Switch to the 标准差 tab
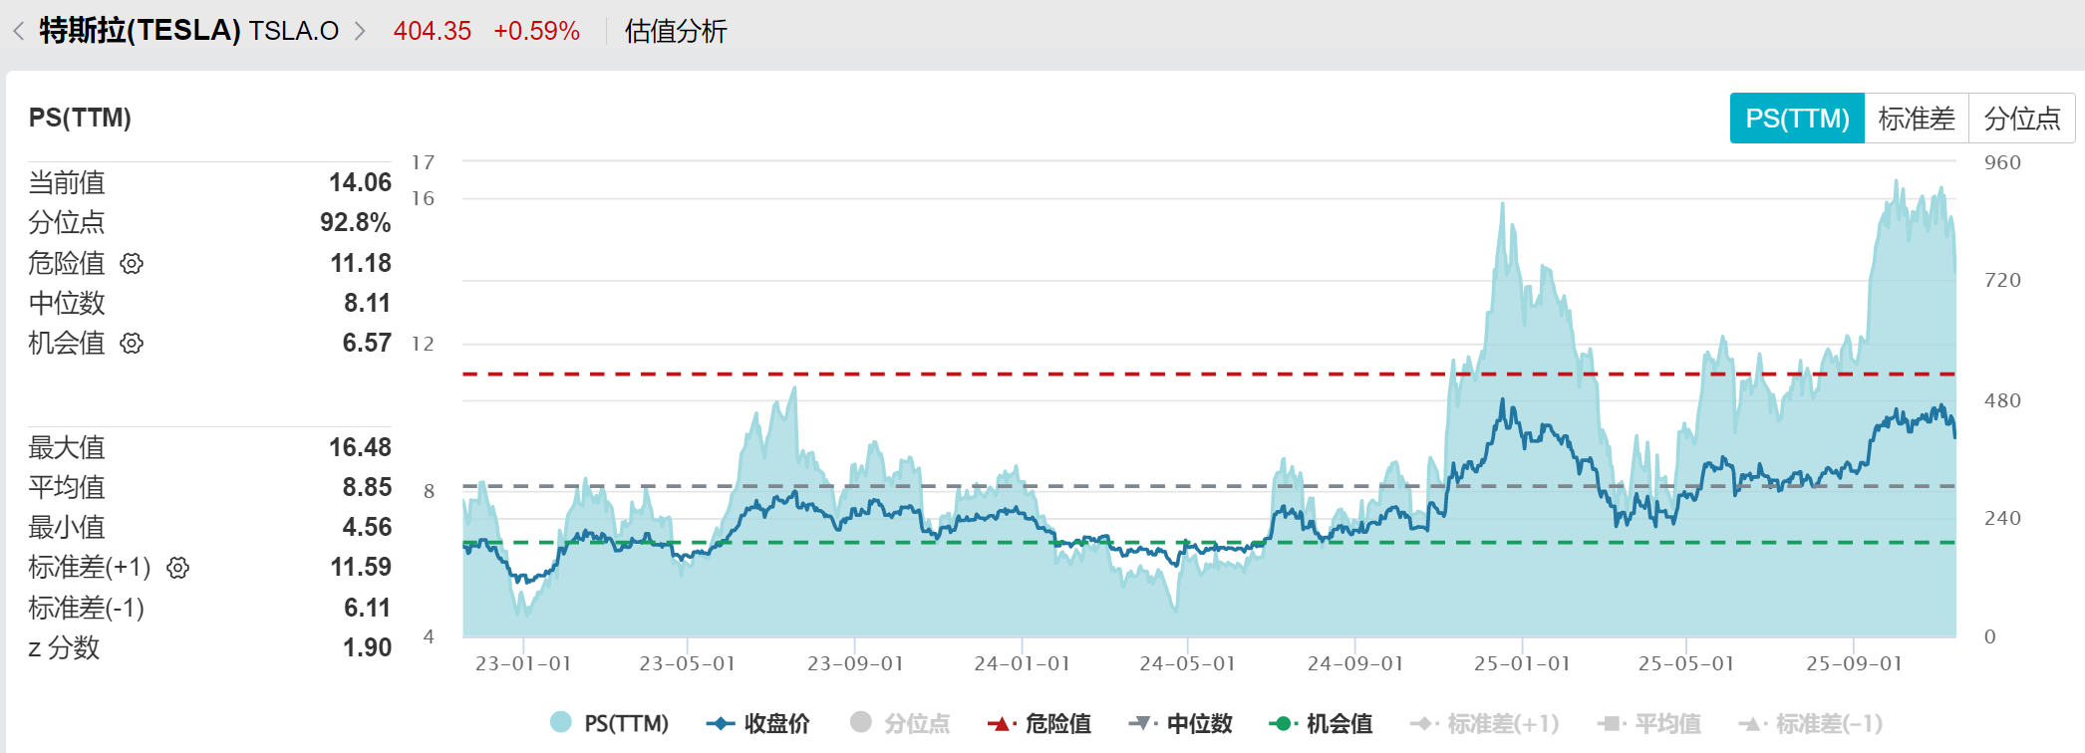Screen dimensions: 2085x753 1916,119
